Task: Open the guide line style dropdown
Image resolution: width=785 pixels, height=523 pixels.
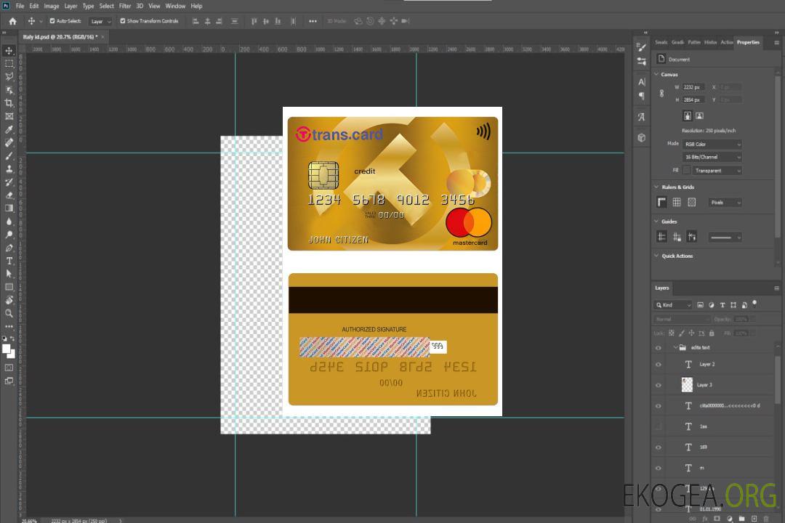Action: coord(725,238)
